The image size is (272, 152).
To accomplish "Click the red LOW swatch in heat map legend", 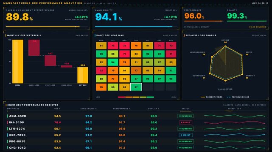I will pyautogui.click(x=121, y=97).
